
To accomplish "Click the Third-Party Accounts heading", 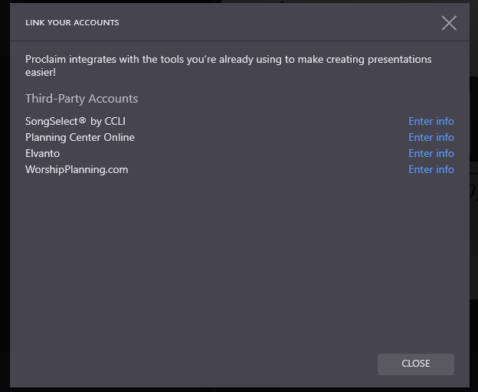I will [81, 99].
